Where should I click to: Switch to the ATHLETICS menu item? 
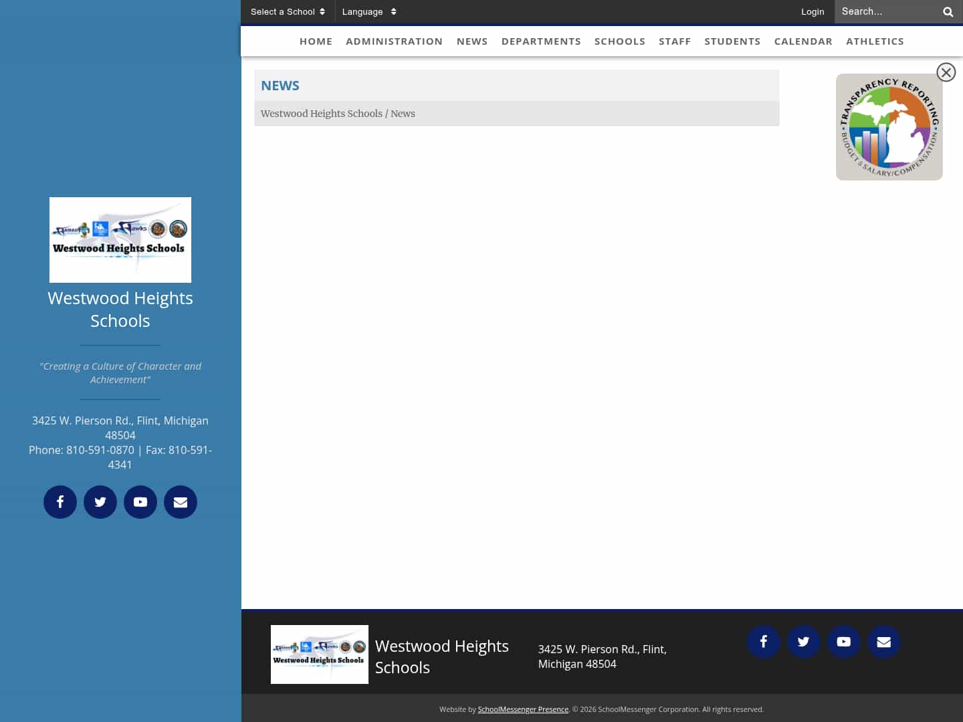click(x=875, y=41)
